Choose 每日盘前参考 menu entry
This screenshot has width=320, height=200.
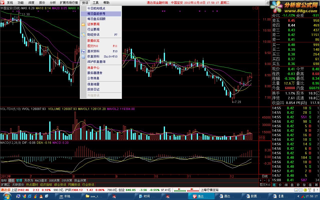click(101, 14)
